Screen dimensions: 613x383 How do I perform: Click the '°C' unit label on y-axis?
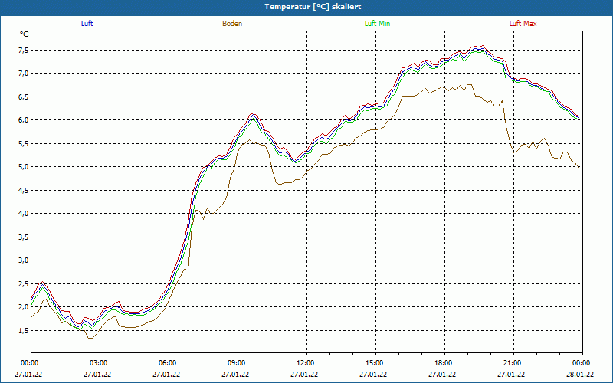[25, 34]
